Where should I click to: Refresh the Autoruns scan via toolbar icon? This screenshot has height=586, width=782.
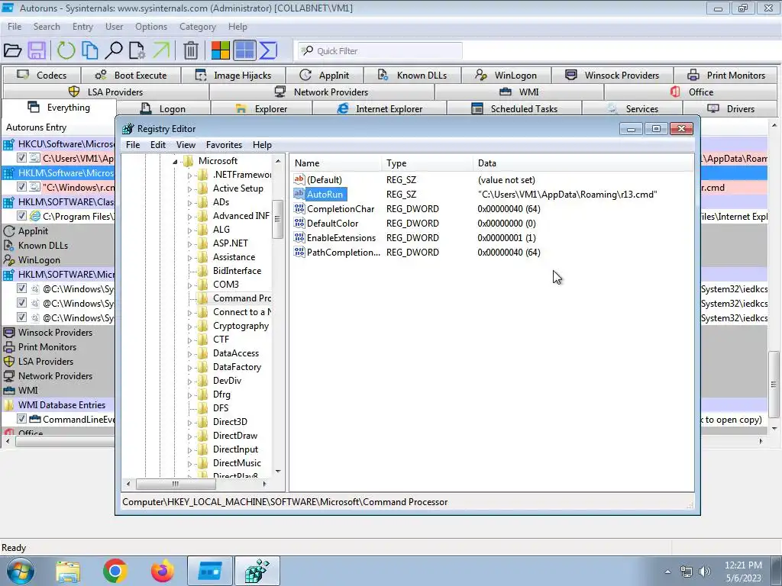[66, 50]
